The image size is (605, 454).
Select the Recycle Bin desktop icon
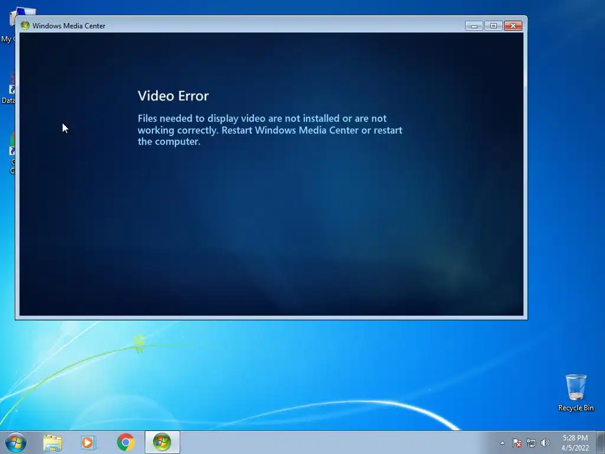click(575, 393)
